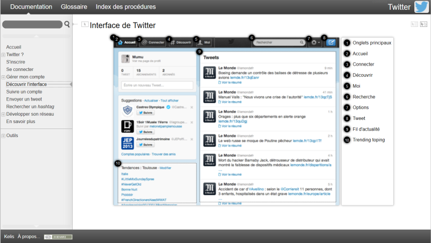Select 'Découvrir l'interface' in sidebar
This screenshot has width=431, height=243.
[26, 84]
